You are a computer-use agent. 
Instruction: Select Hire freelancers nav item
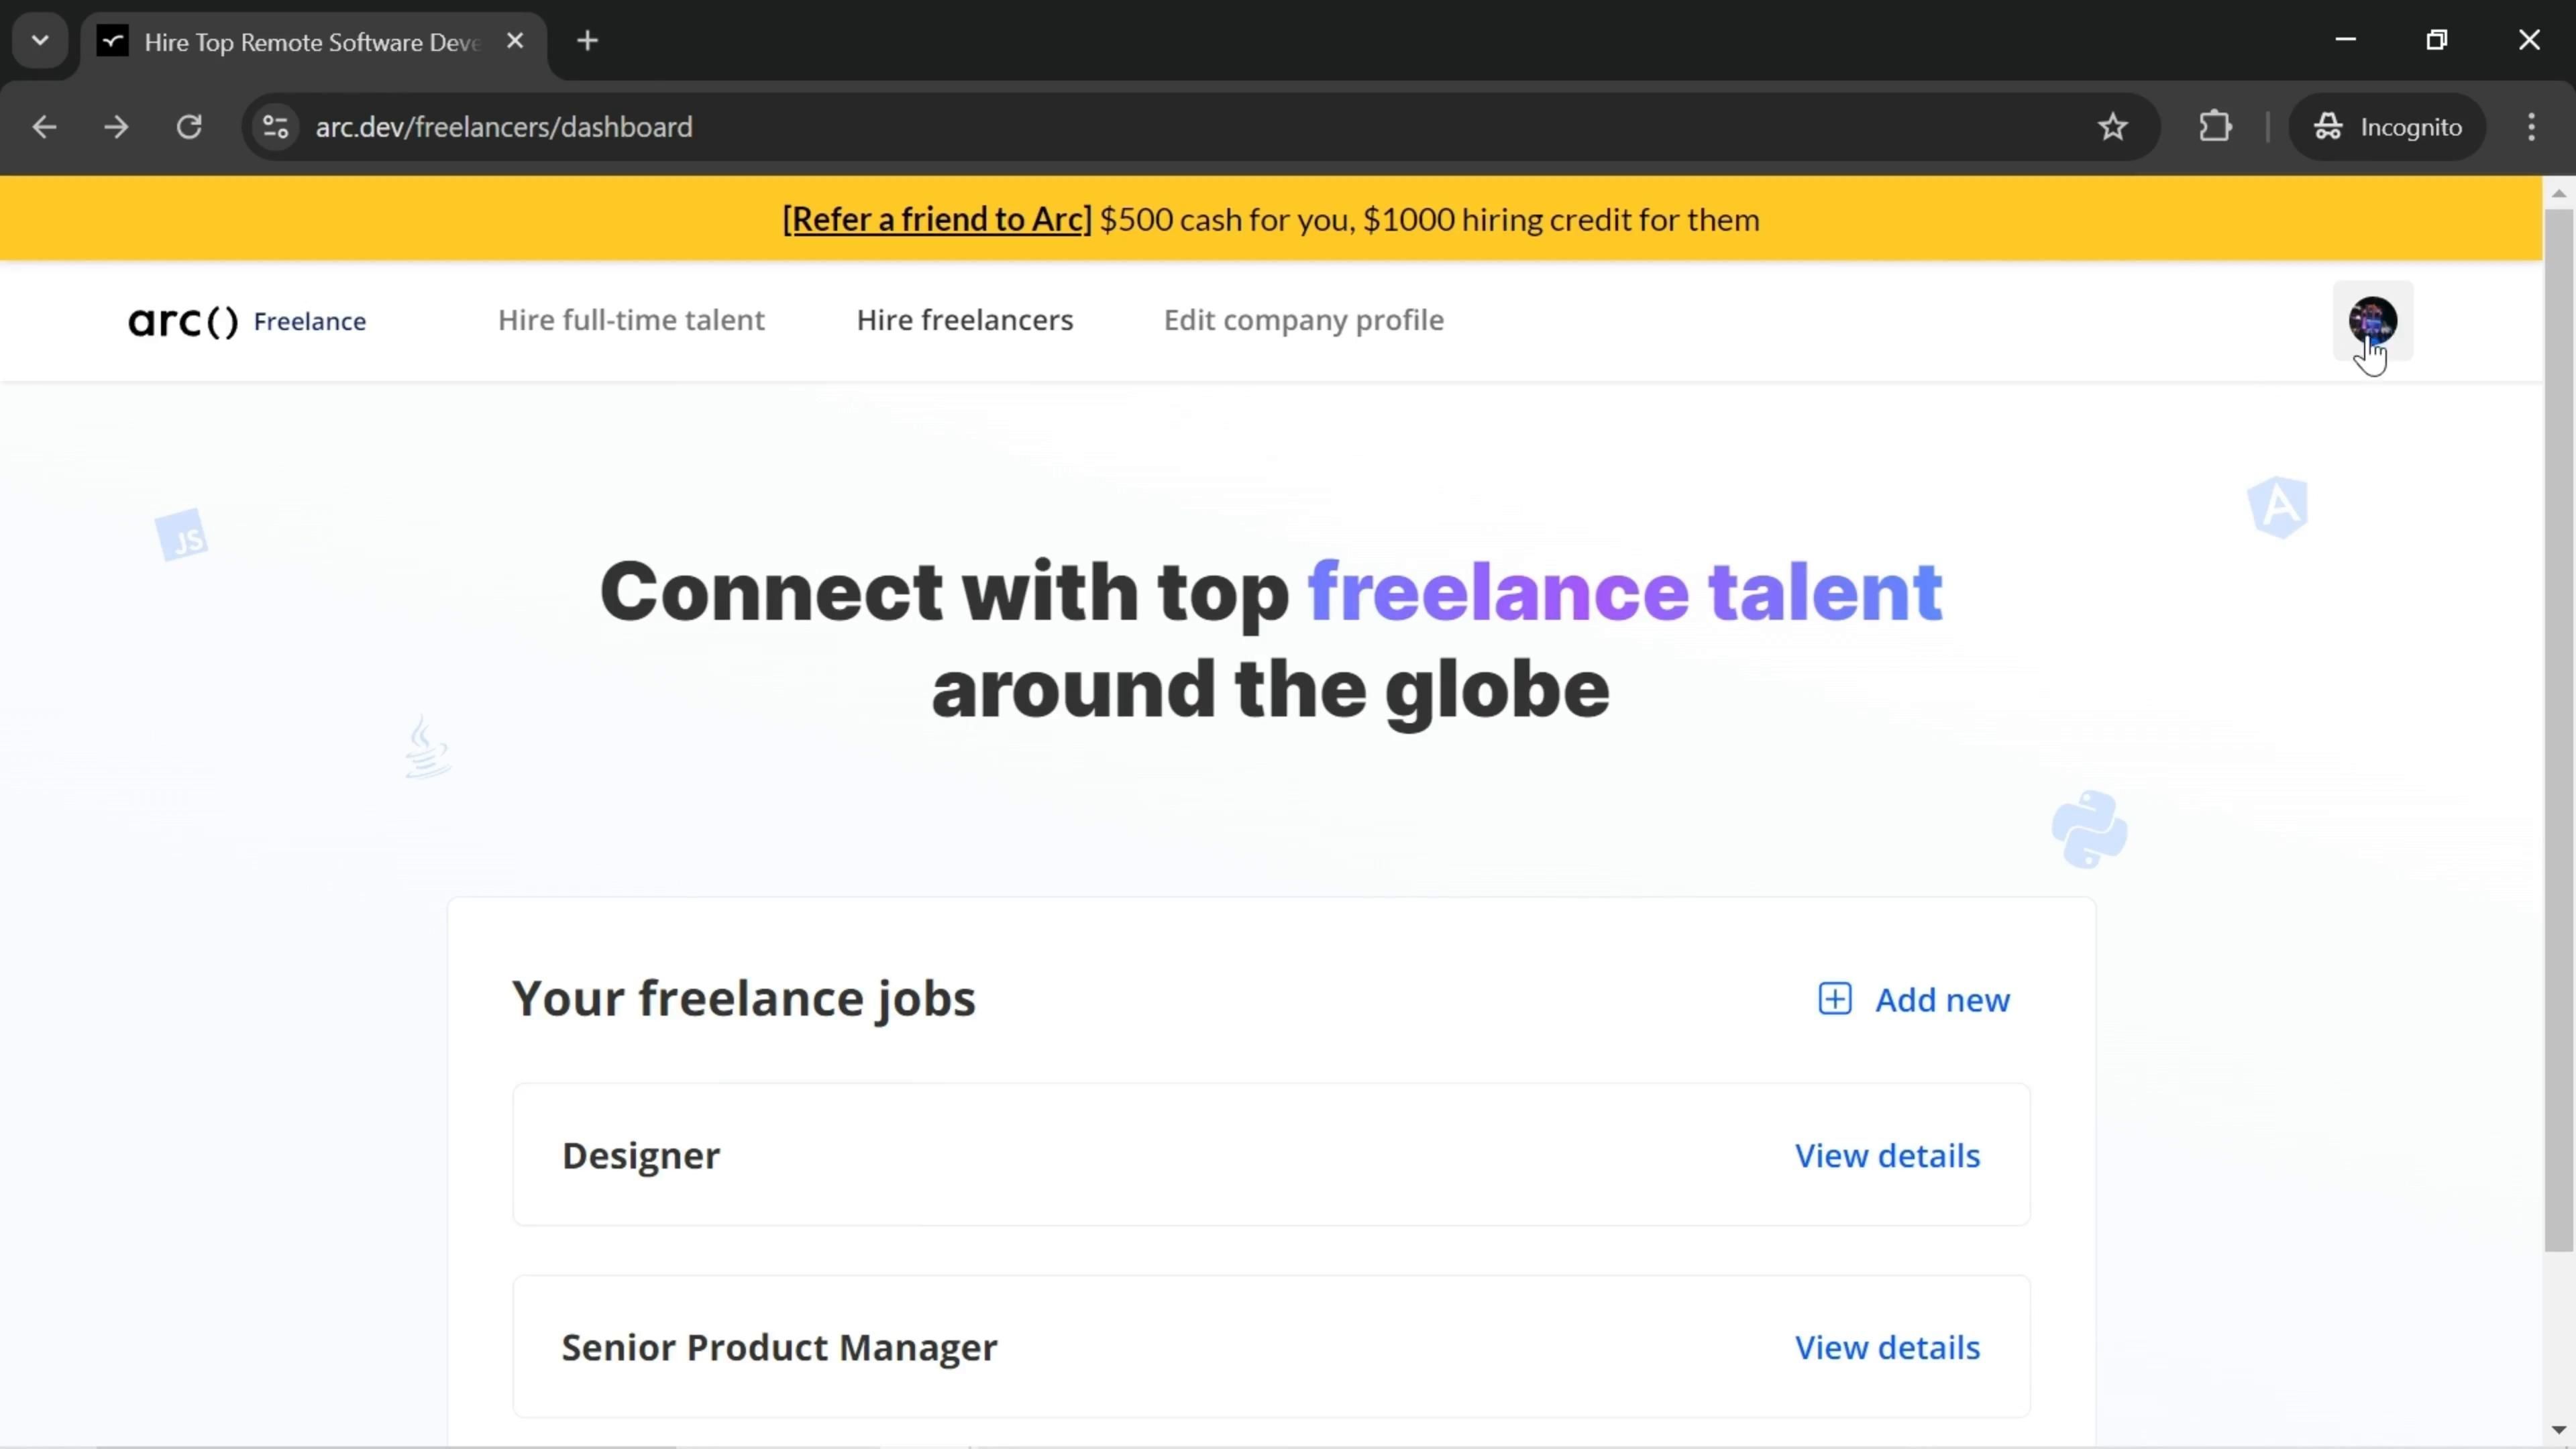point(964,320)
